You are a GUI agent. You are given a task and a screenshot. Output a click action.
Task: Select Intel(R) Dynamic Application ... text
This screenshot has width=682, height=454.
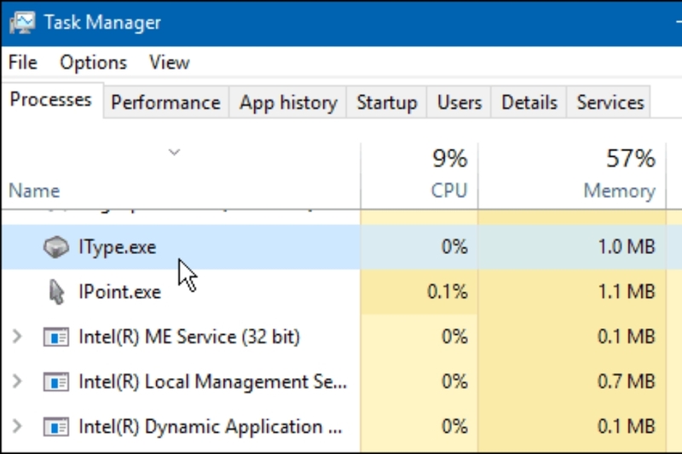coord(211,427)
